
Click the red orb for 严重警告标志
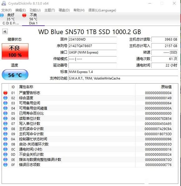(5, 93)
